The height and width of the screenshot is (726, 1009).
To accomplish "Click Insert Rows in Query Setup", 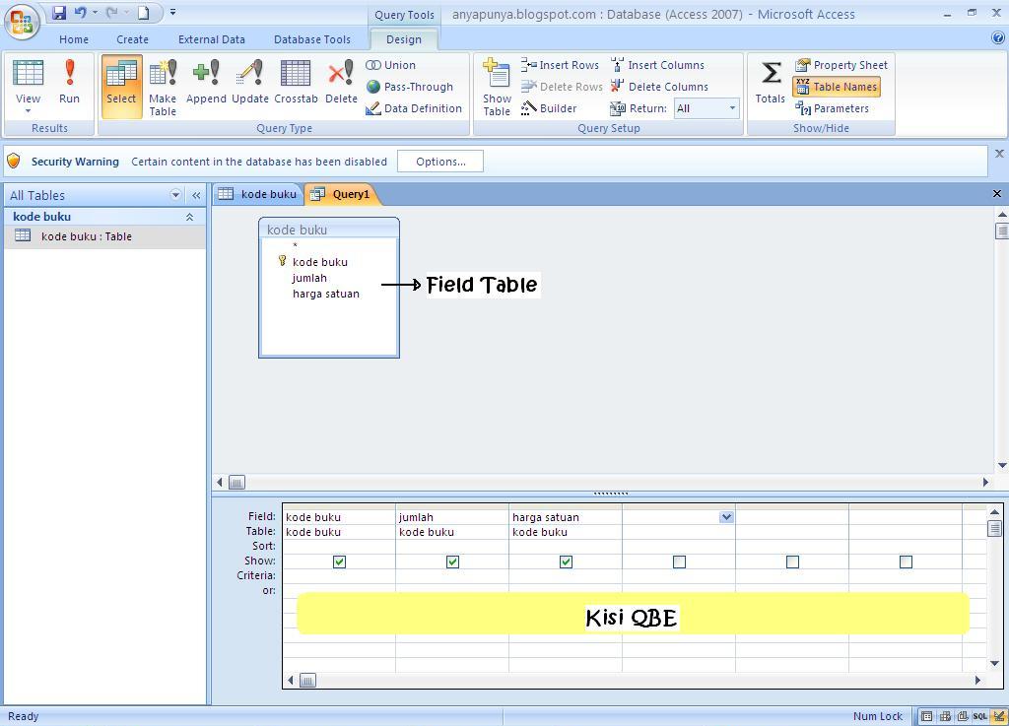I will 560,65.
